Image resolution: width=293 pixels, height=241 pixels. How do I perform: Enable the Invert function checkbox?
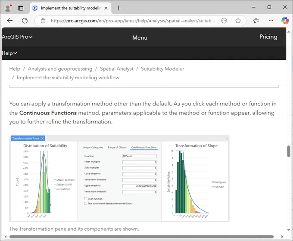click(x=86, y=199)
